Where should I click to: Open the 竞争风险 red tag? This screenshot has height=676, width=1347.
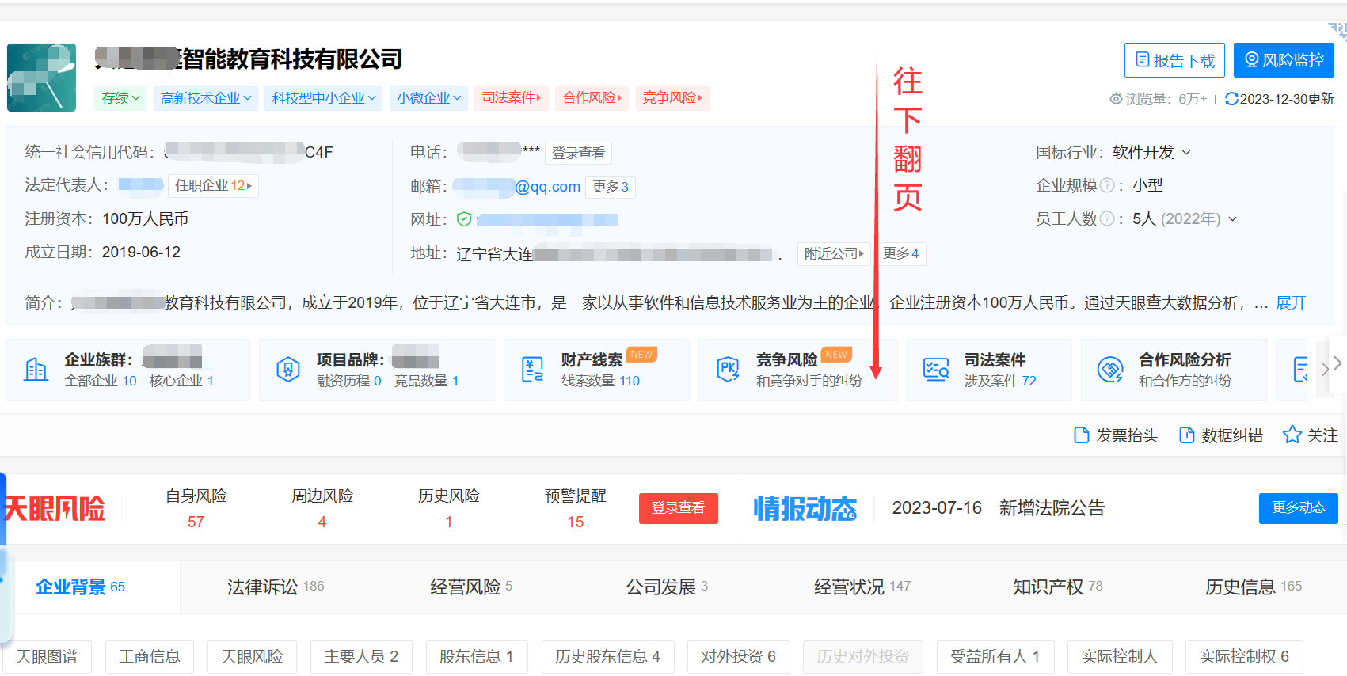pyautogui.click(x=672, y=98)
